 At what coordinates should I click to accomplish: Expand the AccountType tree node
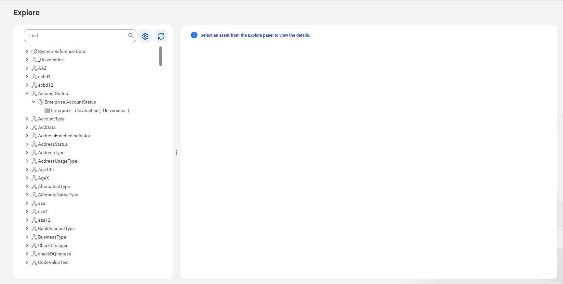click(x=27, y=119)
